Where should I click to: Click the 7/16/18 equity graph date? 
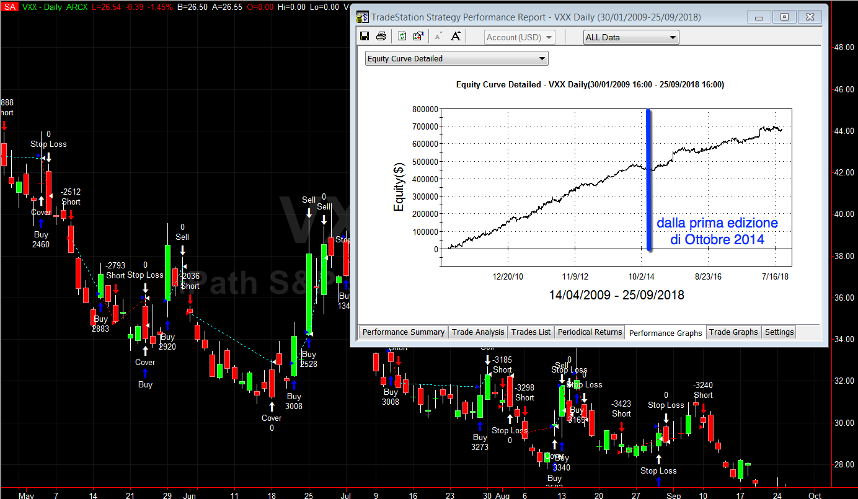(x=776, y=276)
